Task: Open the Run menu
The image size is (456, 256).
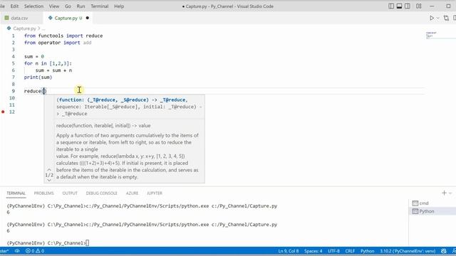Action: pos(81,6)
